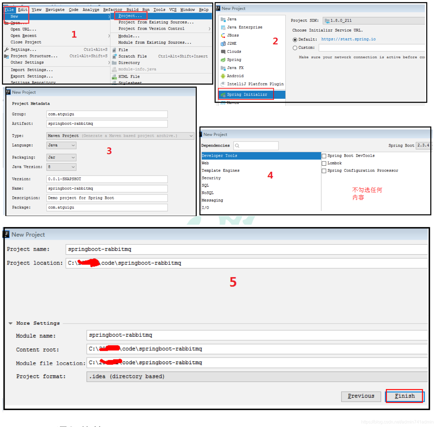This screenshot has width=436, height=427.
Task: Open the Spring Boot version dropdown
Action: coord(423,146)
